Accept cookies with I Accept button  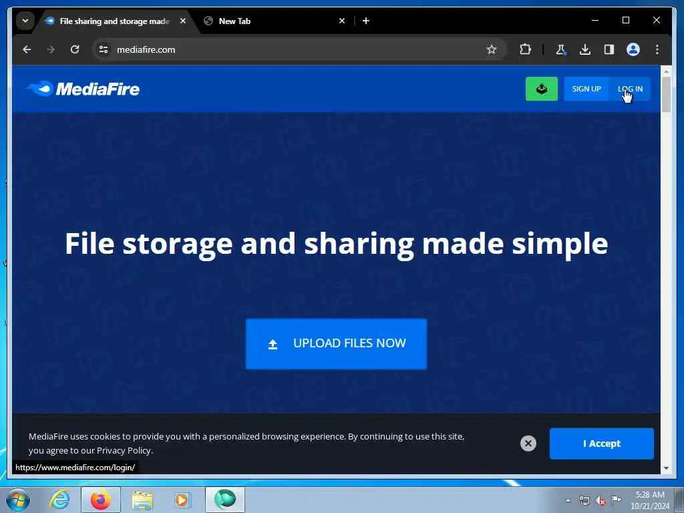[602, 444]
